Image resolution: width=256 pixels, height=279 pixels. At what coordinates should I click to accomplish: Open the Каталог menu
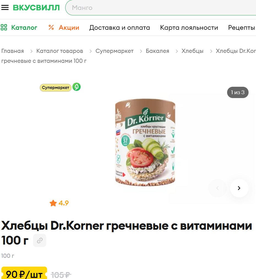(x=19, y=28)
